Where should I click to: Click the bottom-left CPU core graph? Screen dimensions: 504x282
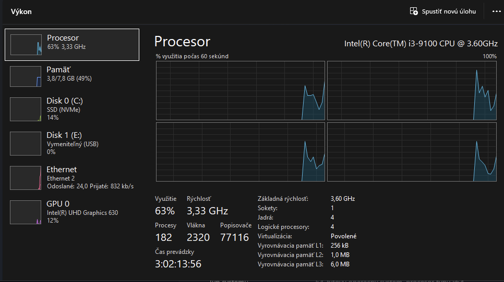(x=241, y=152)
